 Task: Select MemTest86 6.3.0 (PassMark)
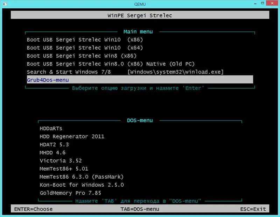coord(82,177)
